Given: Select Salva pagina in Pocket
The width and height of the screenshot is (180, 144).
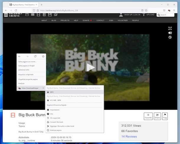Looking at the screenshot, I should 31,66.
